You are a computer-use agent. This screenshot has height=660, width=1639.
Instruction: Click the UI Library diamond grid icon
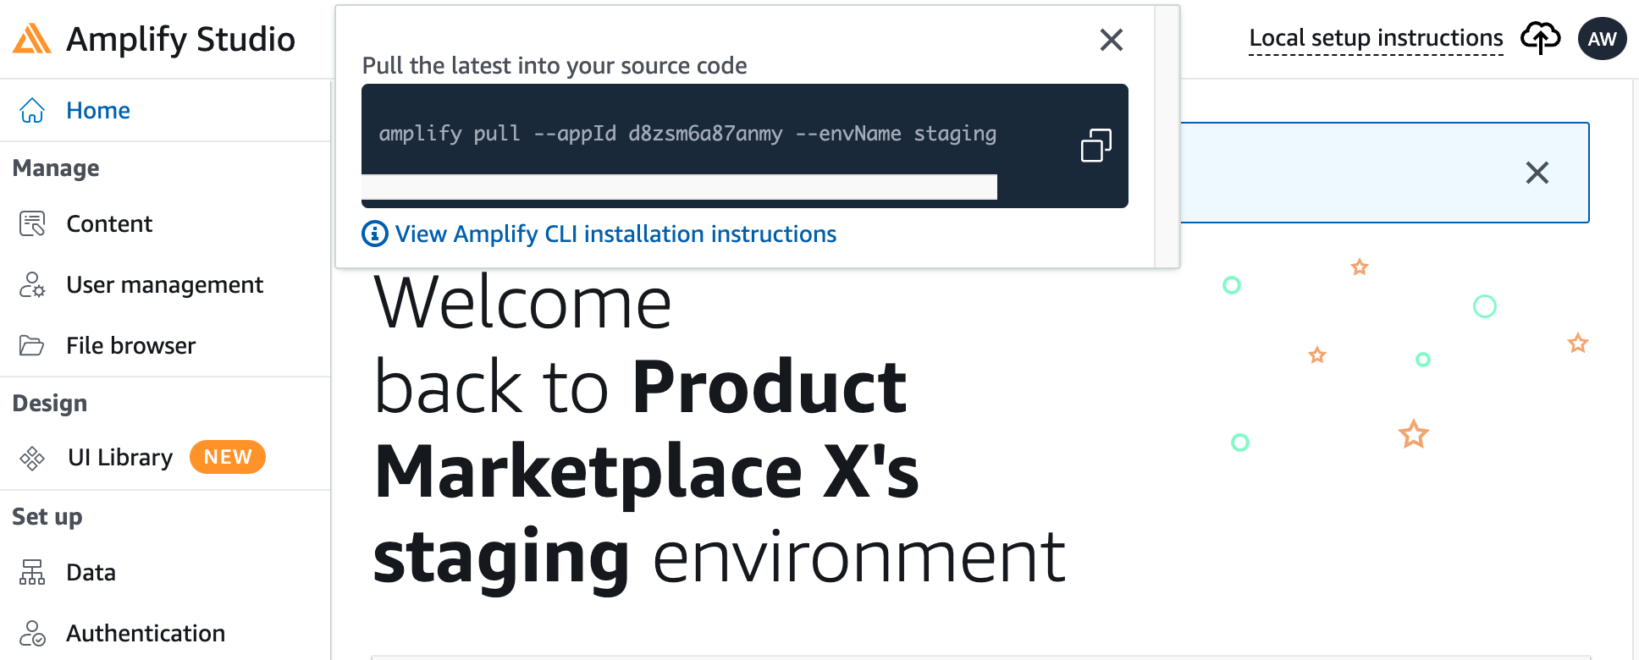pos(32,458)
